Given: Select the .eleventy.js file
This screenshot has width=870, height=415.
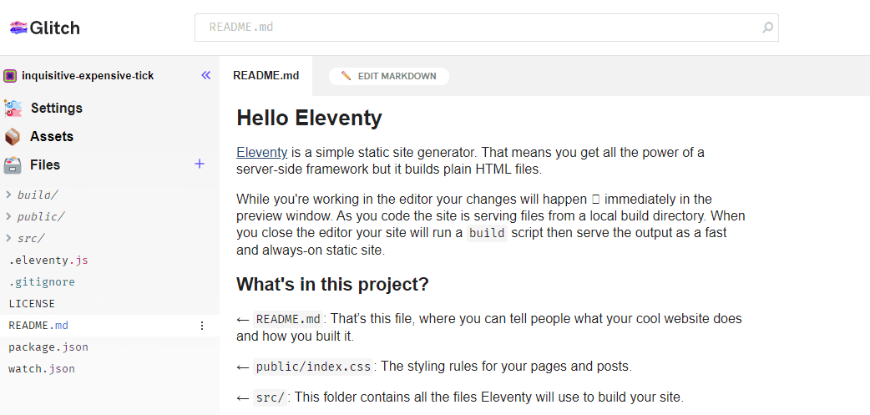Looking at the screenshot, I should click(48, 260).
